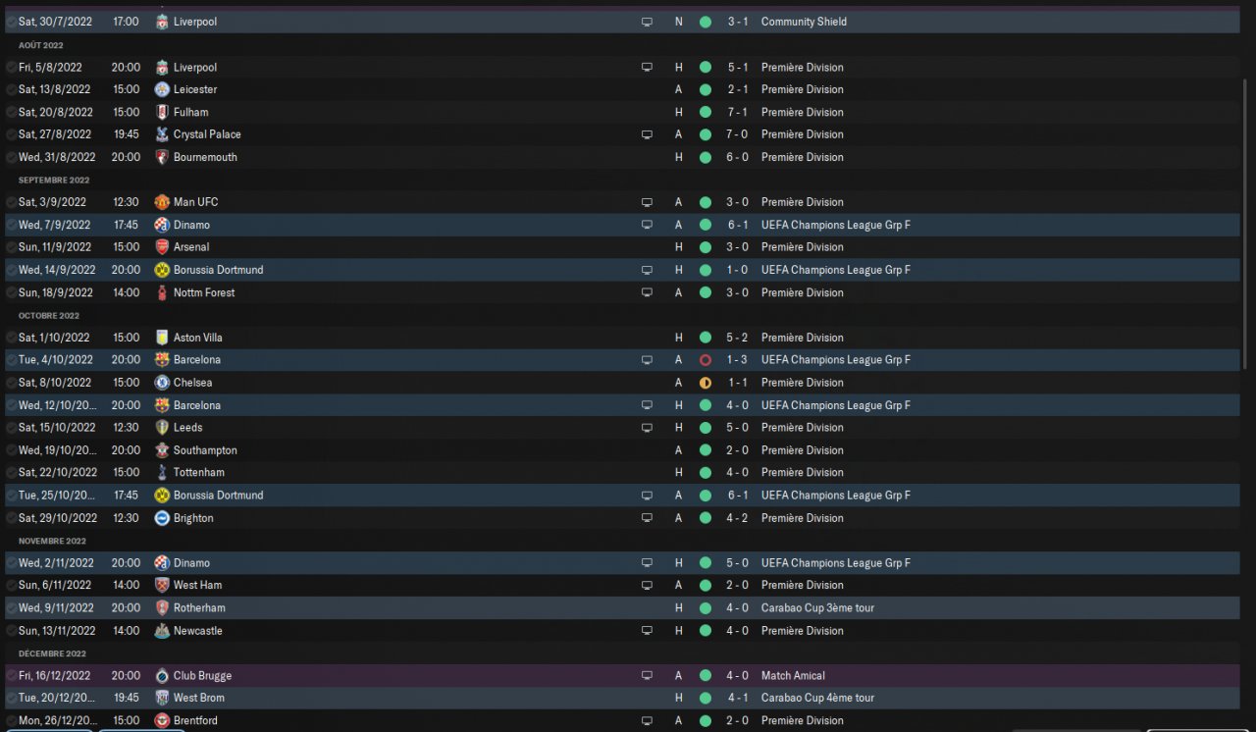Click the West Brom club crest
The width and height of the screenshot is (1256, 732).
point(162,698)
